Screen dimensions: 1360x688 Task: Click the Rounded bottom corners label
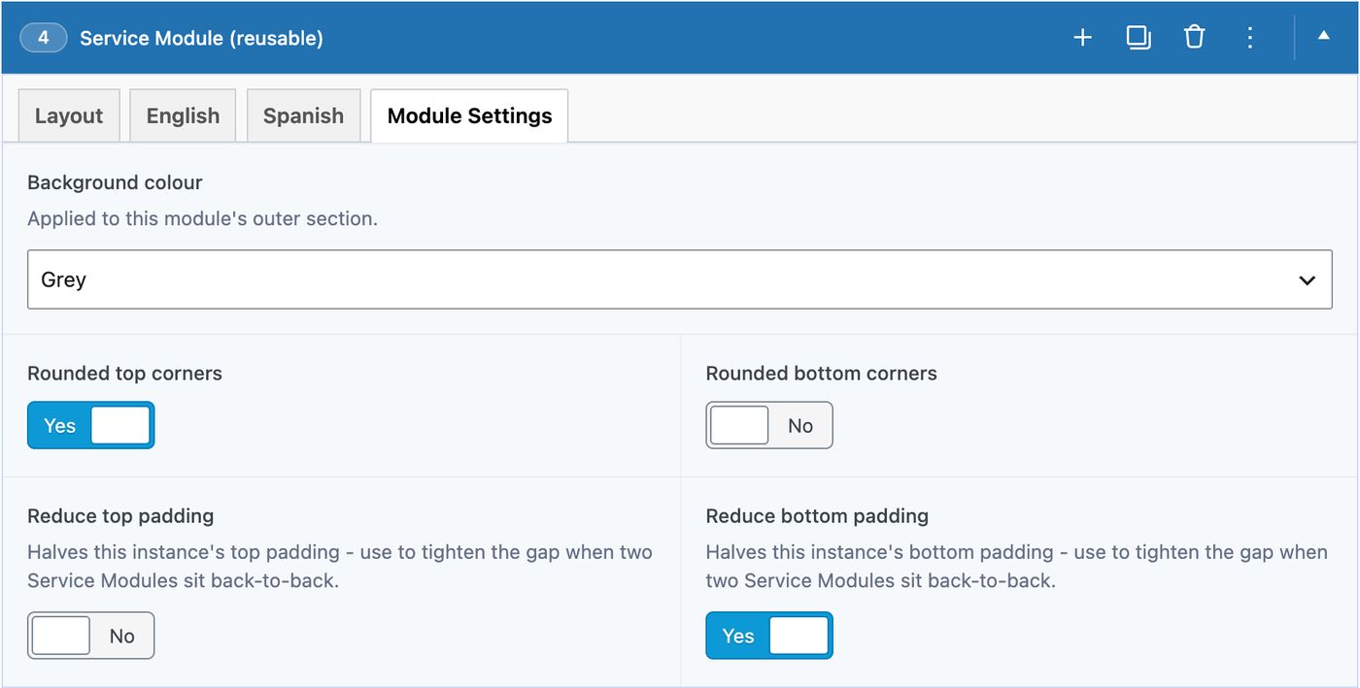(822, 374)
